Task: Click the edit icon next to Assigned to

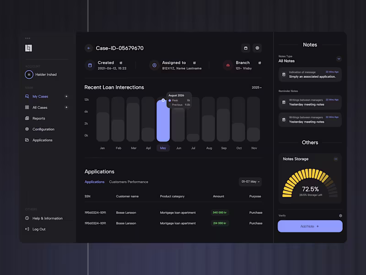Action: [x=195, y=63]
